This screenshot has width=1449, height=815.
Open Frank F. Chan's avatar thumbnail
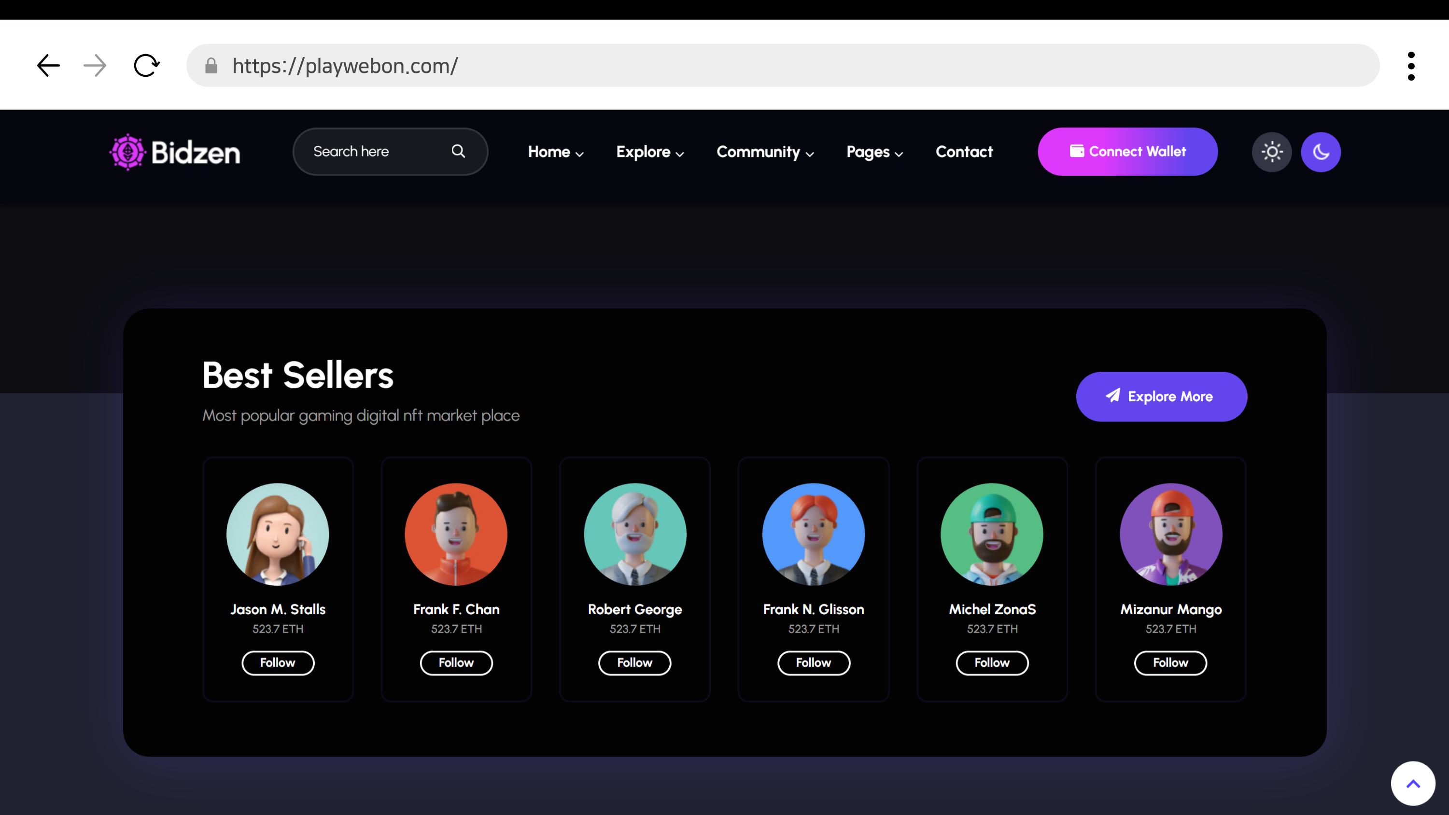click(456, 534)
